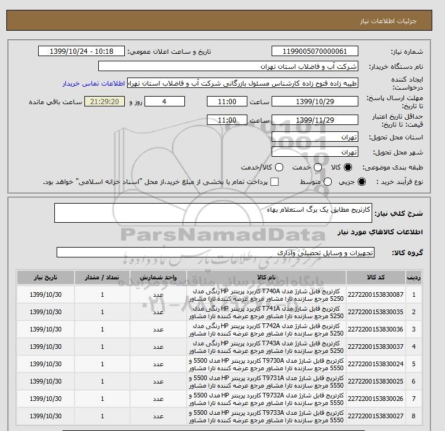This screenshot has height=431, width=445.
Task: Select the کالا radio button
Action: (x=348, y=167)
